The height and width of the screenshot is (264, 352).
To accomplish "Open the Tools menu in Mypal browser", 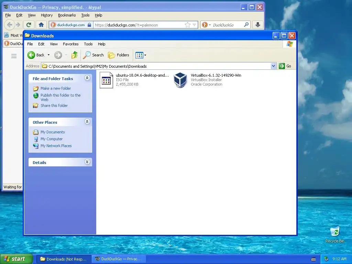I will (85, 15).
